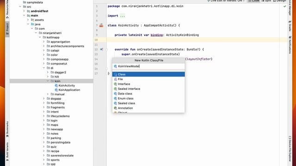The width and height of the screenshot is (296, 166).
Task: Collapse the di folder
Action: (44, 68)
